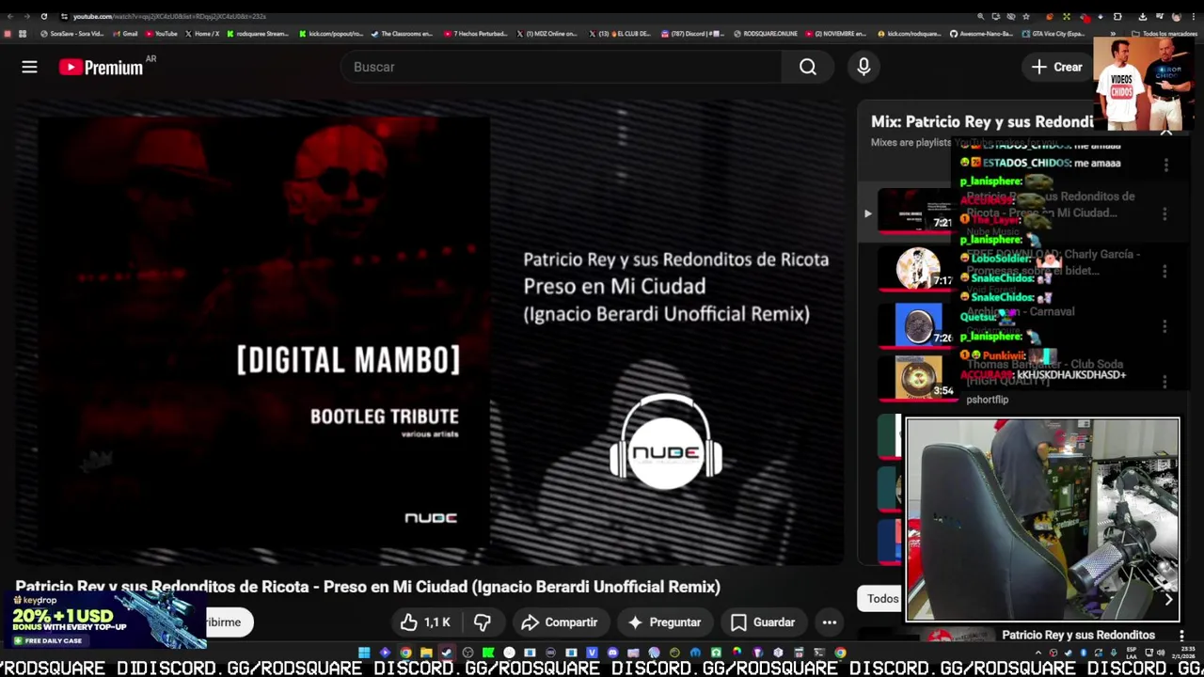Click the magnifier search button
This screenshot has width=1204, height=677.
808,67
